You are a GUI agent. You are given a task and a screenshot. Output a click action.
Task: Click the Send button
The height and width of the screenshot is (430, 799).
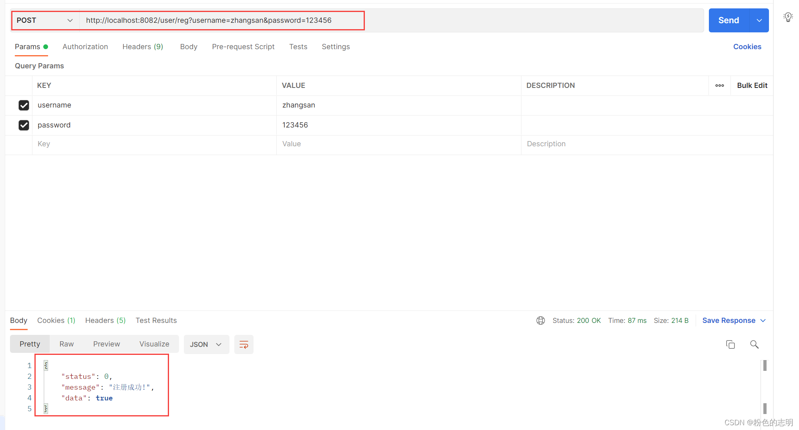(729, 20)
